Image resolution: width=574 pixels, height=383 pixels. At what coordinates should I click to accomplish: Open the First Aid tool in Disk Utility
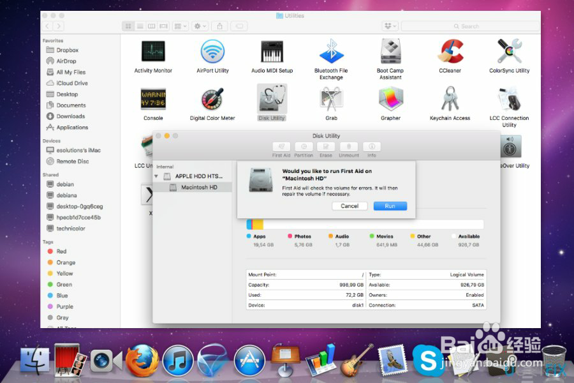[281, 149]
